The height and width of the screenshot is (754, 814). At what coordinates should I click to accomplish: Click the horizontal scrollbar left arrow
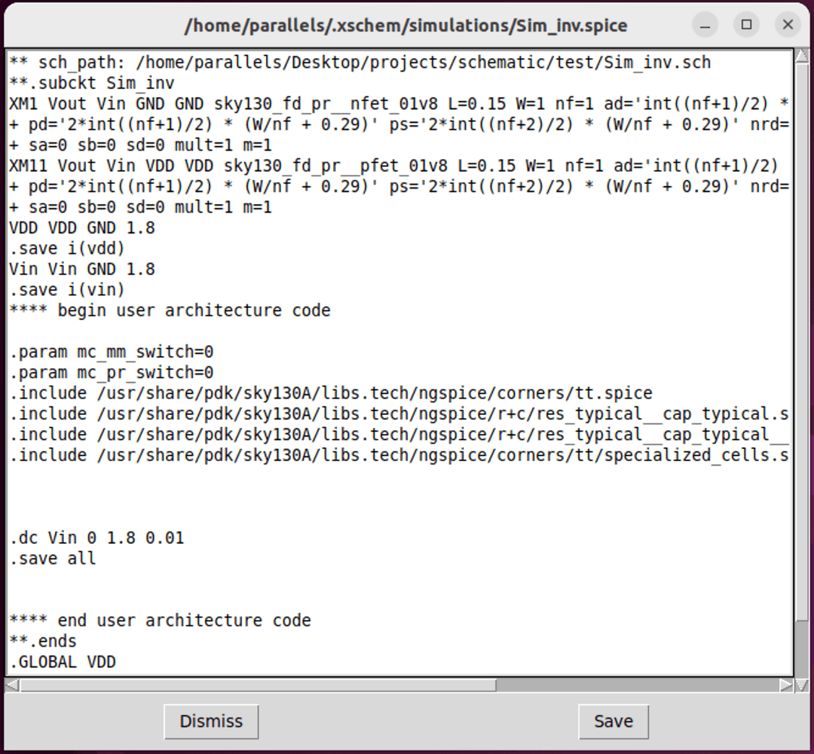(13, 685)
